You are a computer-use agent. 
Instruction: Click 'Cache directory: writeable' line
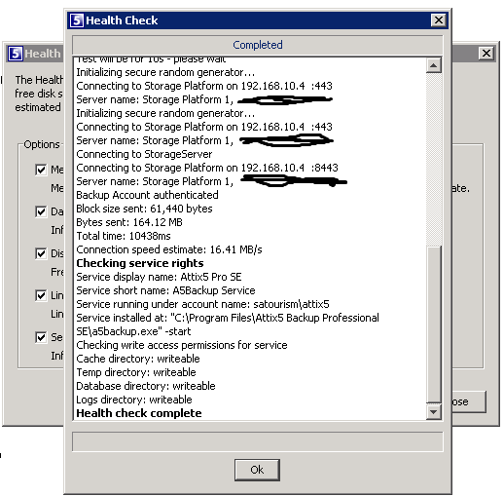[138, 359]
